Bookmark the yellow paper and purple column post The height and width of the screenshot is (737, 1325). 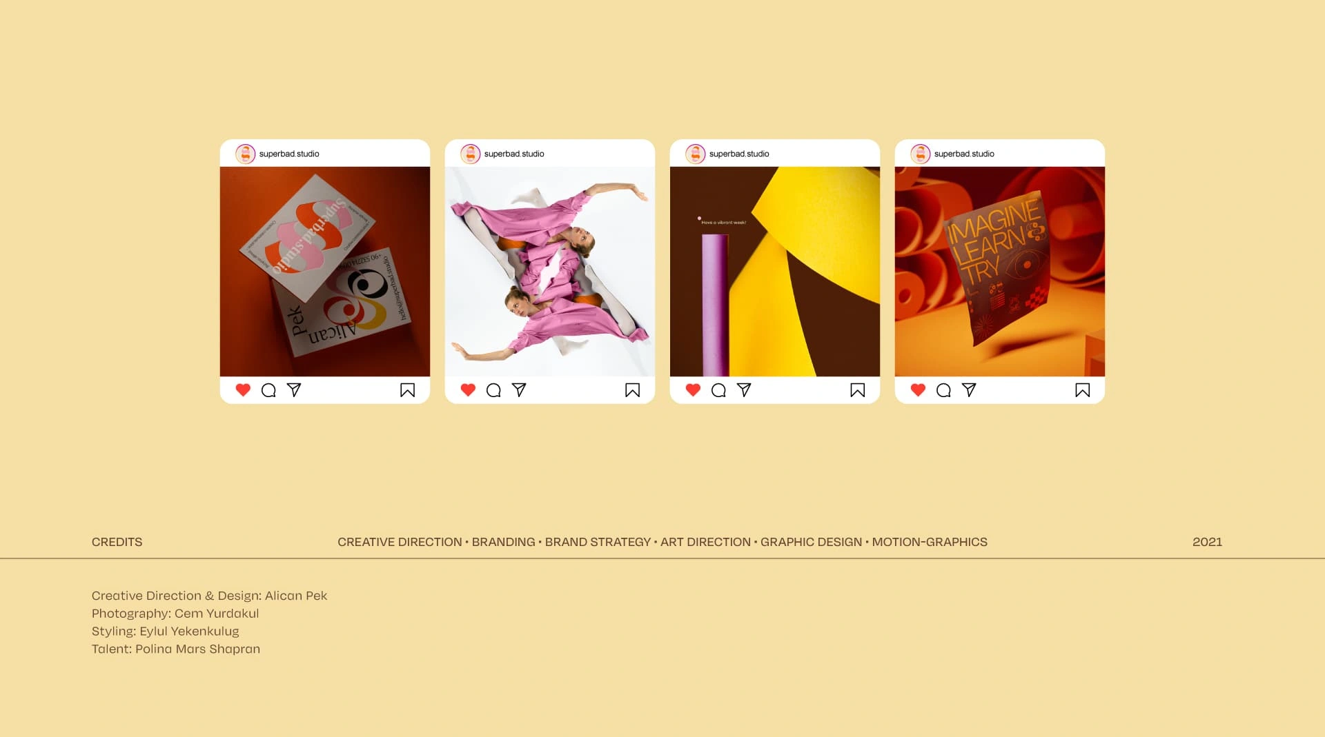tap(858, 390)
